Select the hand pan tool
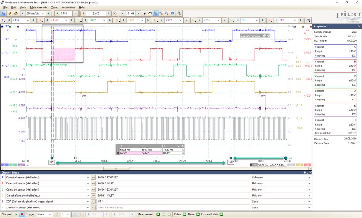The image size is (362, 218). [150, 13]
